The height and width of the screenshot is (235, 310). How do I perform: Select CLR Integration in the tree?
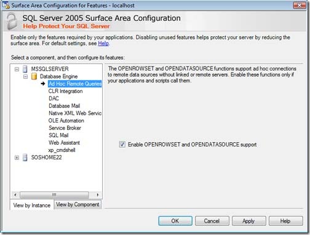click(66, 91)
